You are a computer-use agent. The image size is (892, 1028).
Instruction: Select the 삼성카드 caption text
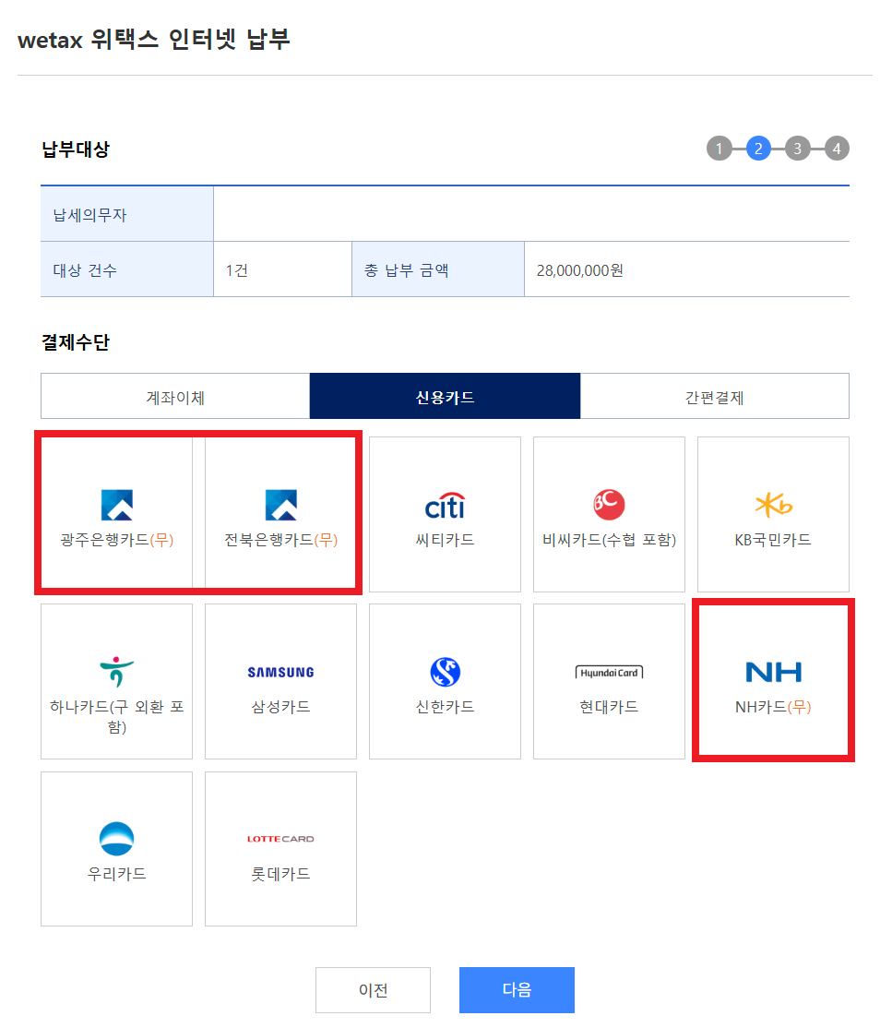tap(281, 707)
